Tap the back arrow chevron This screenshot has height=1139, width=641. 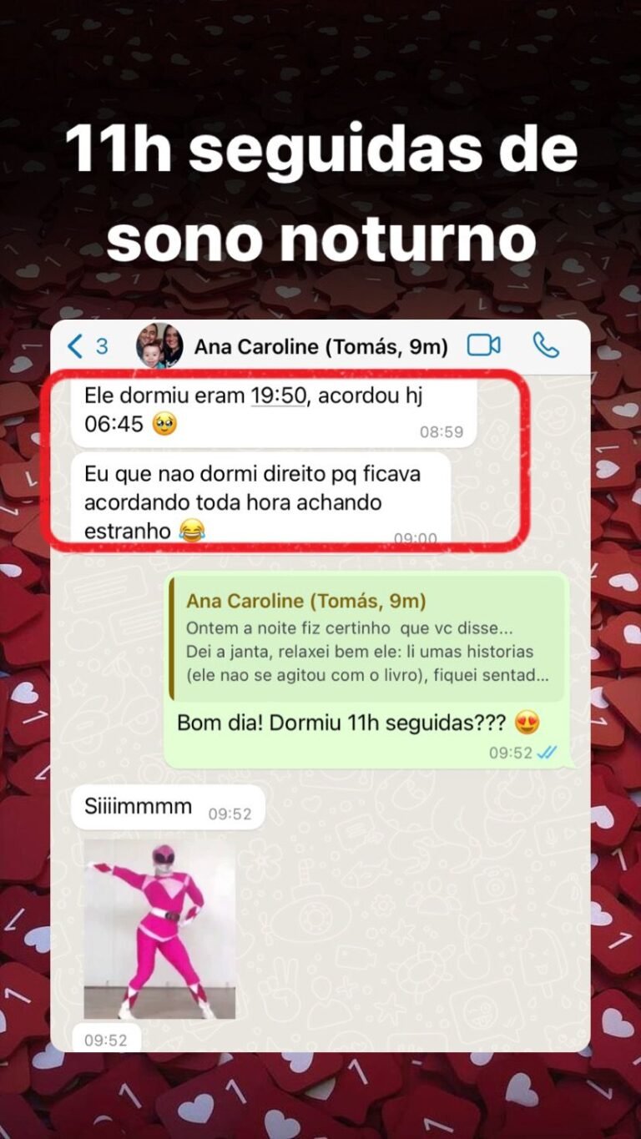[x=76, y=345]
